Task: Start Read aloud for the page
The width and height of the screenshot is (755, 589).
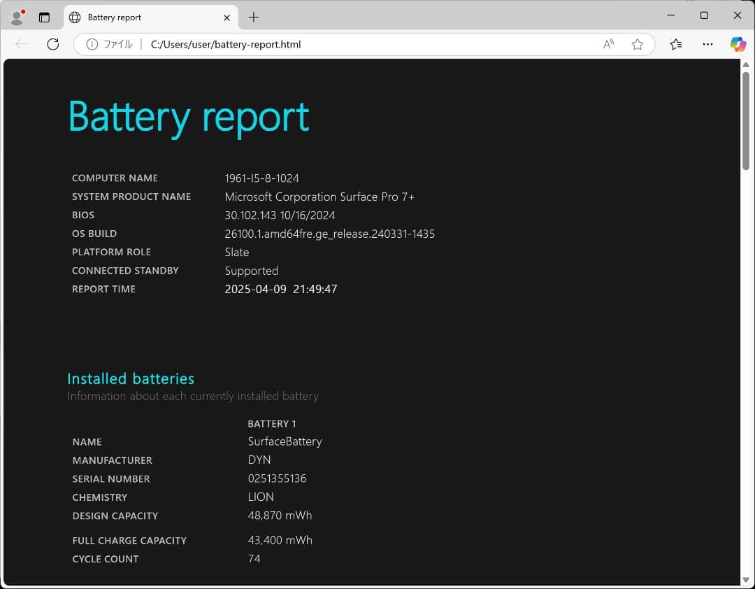Action: 607,43
